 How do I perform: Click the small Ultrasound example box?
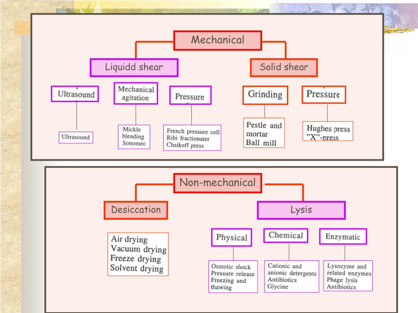click(x=76, y=137)
